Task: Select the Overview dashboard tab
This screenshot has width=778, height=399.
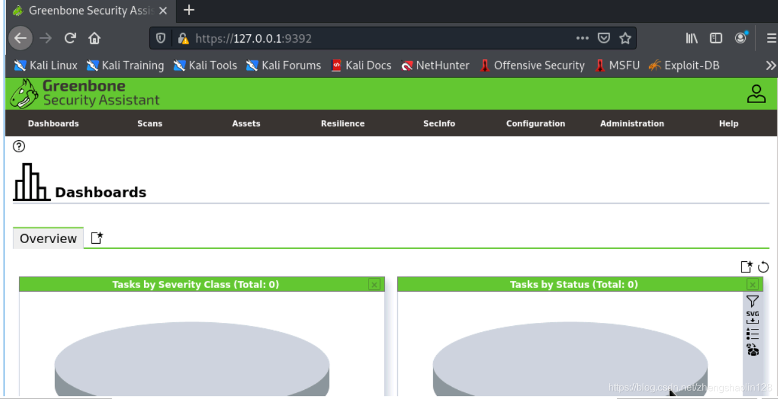Action: [48, 238]
